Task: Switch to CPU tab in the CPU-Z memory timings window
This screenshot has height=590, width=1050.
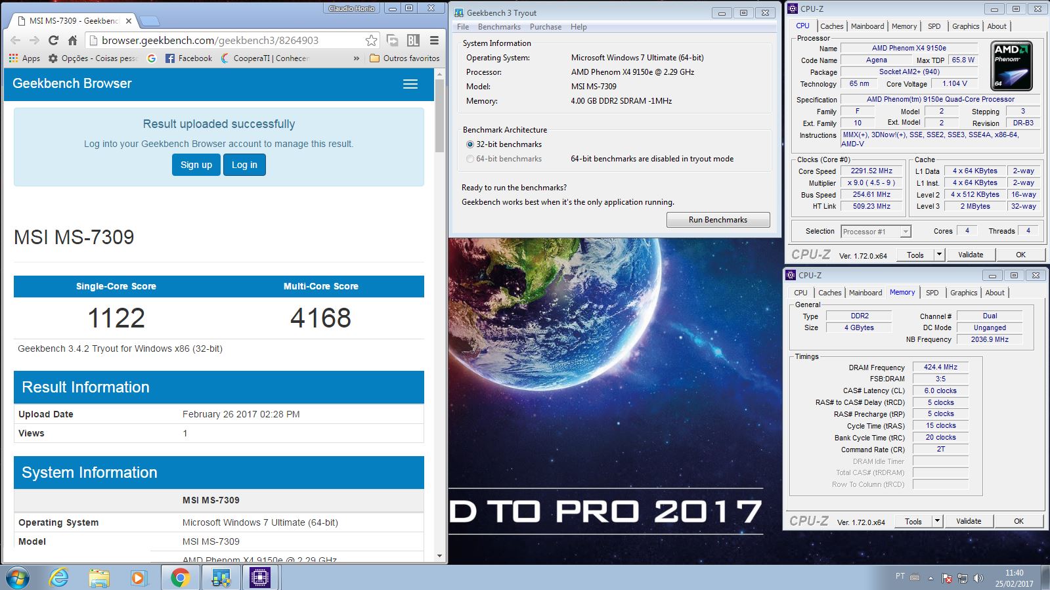Action: coord(800,293)
